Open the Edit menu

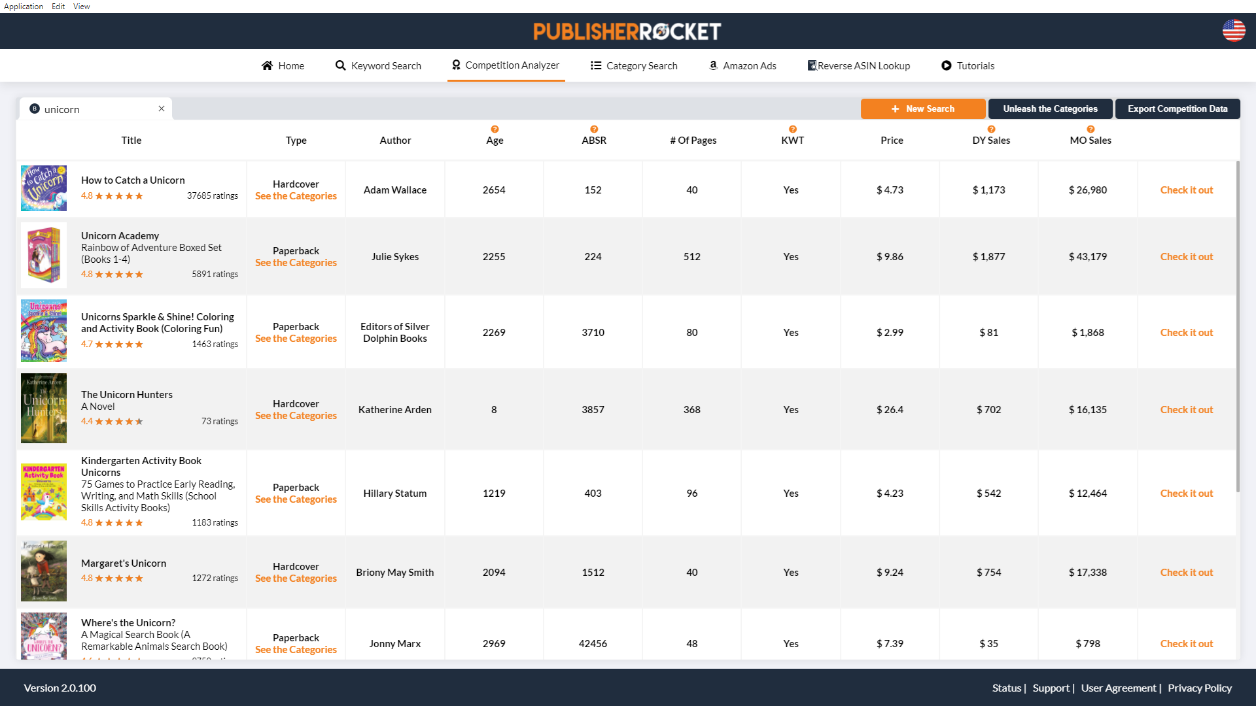pyautogui.click(x=58, y=7)
